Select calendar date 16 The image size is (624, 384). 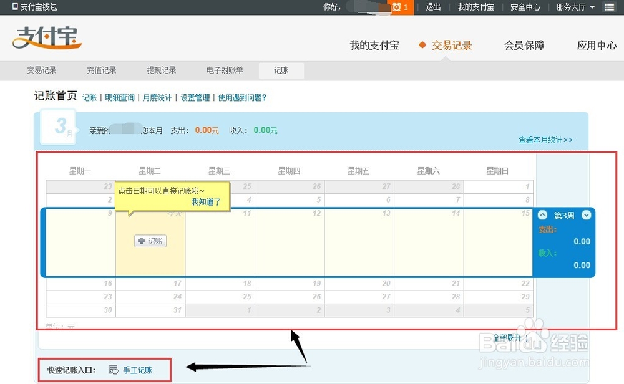(80, 284)
